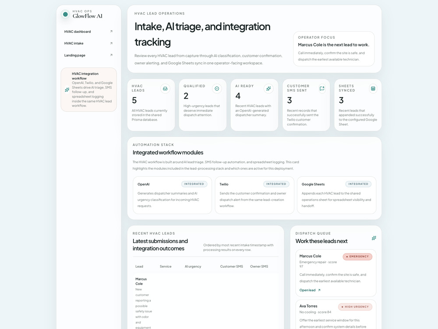Image resolution: width=438 pixels, height=329 pixels.
Task: Click the inbox icon on HVAC Leads card
Action: click(x=166, y=89)
